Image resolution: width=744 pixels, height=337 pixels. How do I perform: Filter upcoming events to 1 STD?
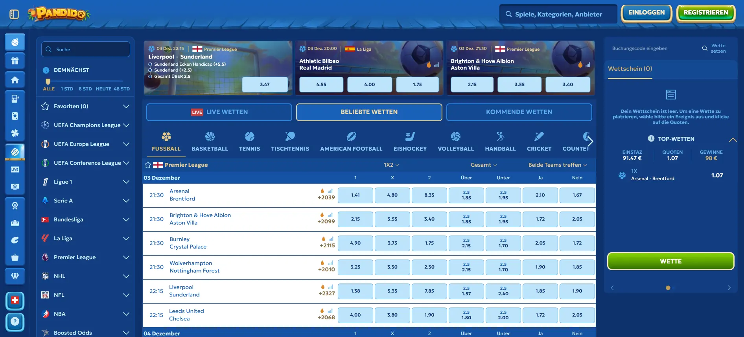pyautogui.click(x=67, y=89)
